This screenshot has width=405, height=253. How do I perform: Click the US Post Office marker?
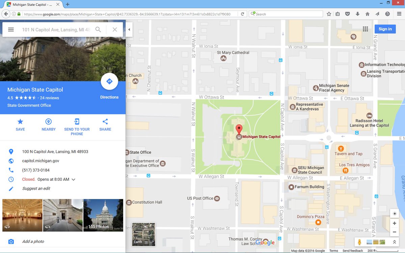coord(217,198)
